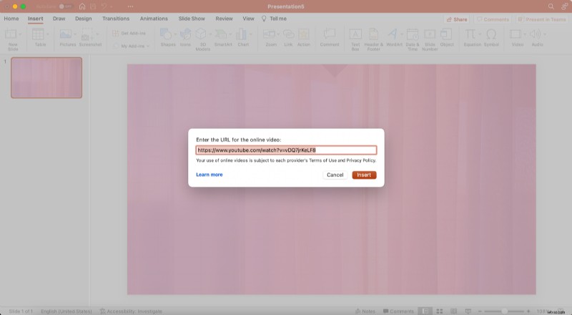
Task: Click the Comment icon in ribbon
Action: tap(330, 34)
